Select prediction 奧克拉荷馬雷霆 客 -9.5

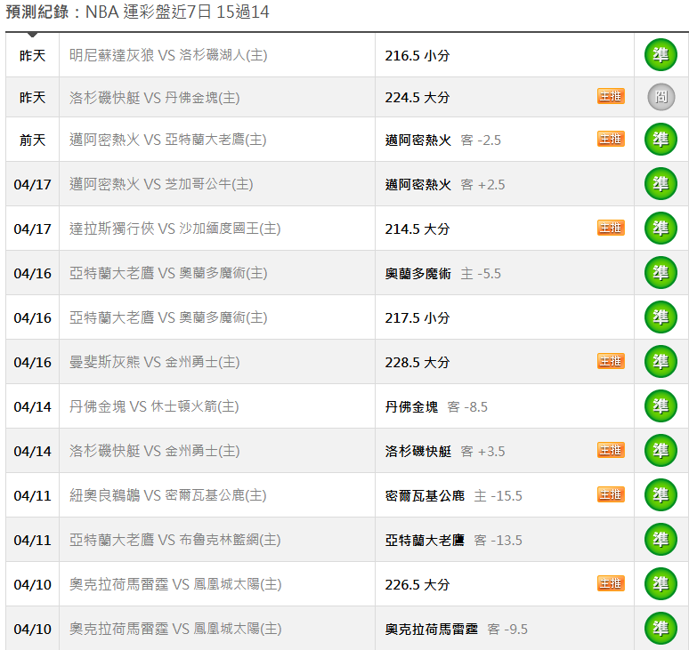click(457, 630)
